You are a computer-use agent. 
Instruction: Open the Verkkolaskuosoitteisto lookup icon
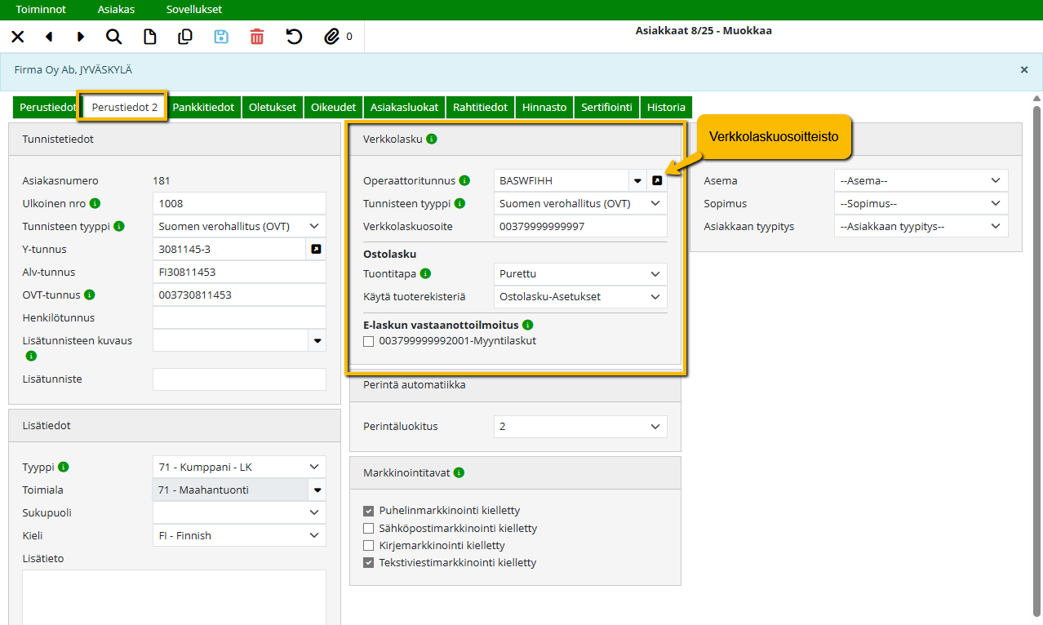657,181
